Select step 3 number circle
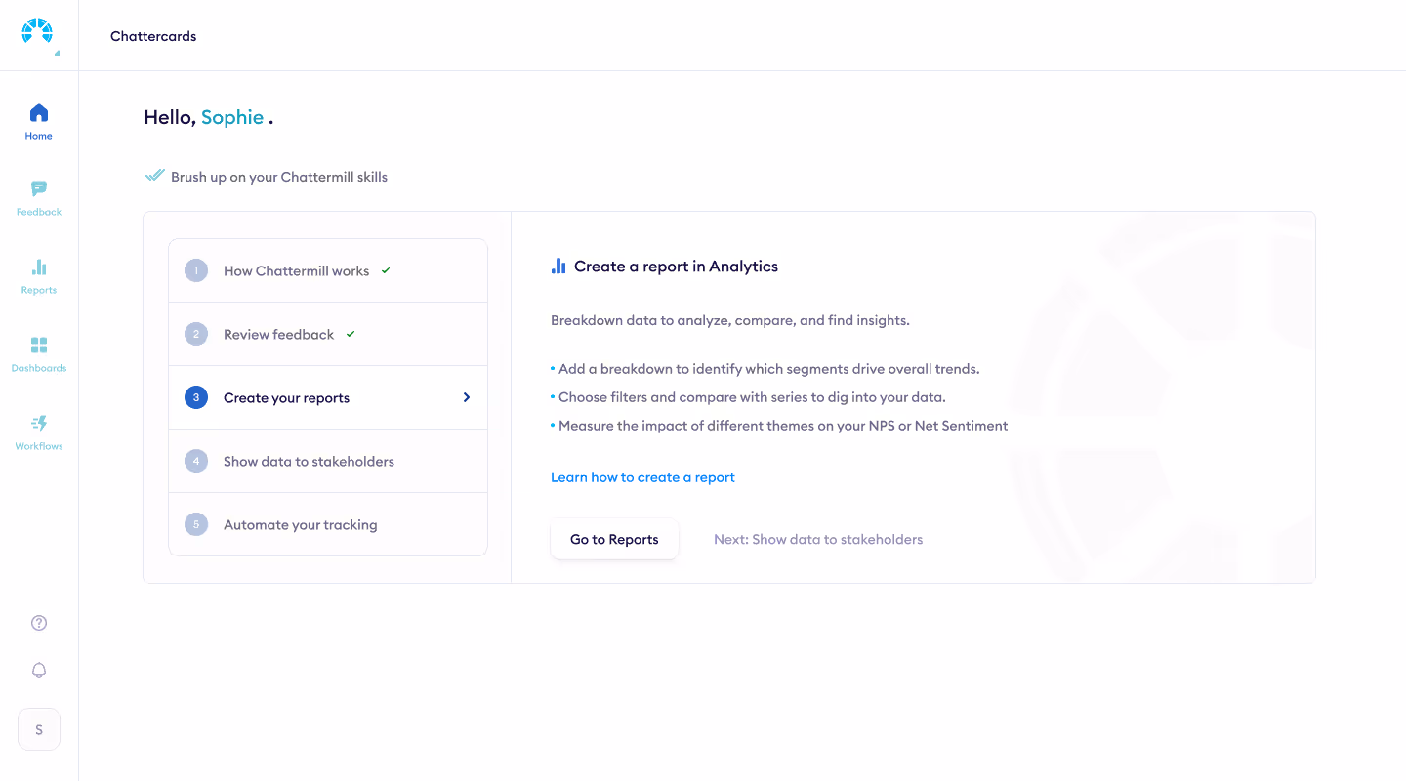The width and height of the screenshot is (1406, 781). tap(196, 397)
